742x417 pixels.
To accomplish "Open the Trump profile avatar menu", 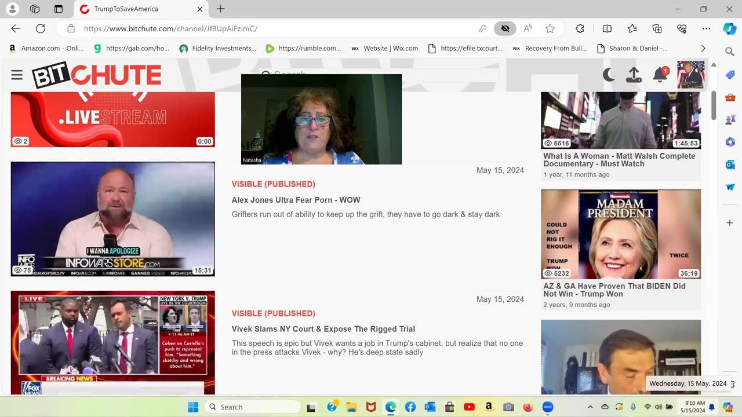I will 691,75.
